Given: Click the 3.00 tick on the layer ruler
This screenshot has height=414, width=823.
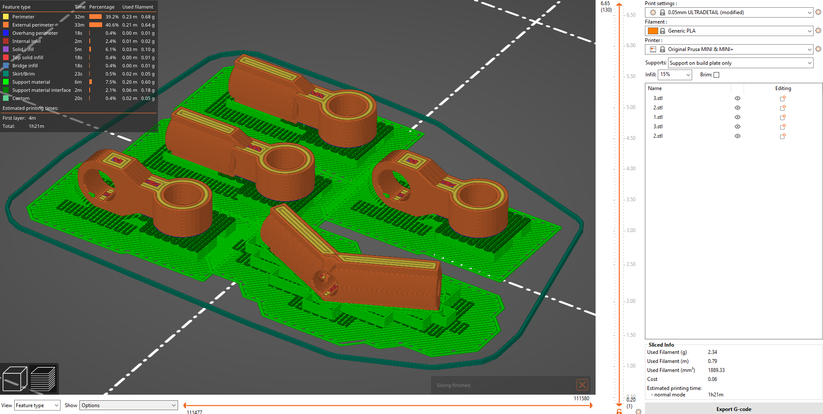Looking at the screenshot, I should [x=631, y=230].
